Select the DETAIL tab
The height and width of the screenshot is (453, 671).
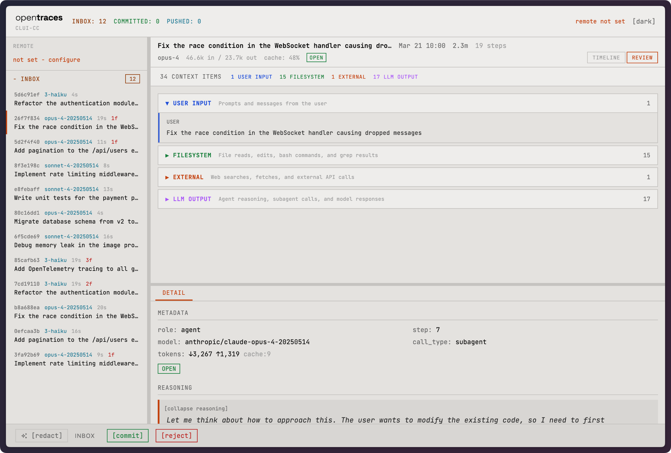pyautogui.click(x=173, y=292)
